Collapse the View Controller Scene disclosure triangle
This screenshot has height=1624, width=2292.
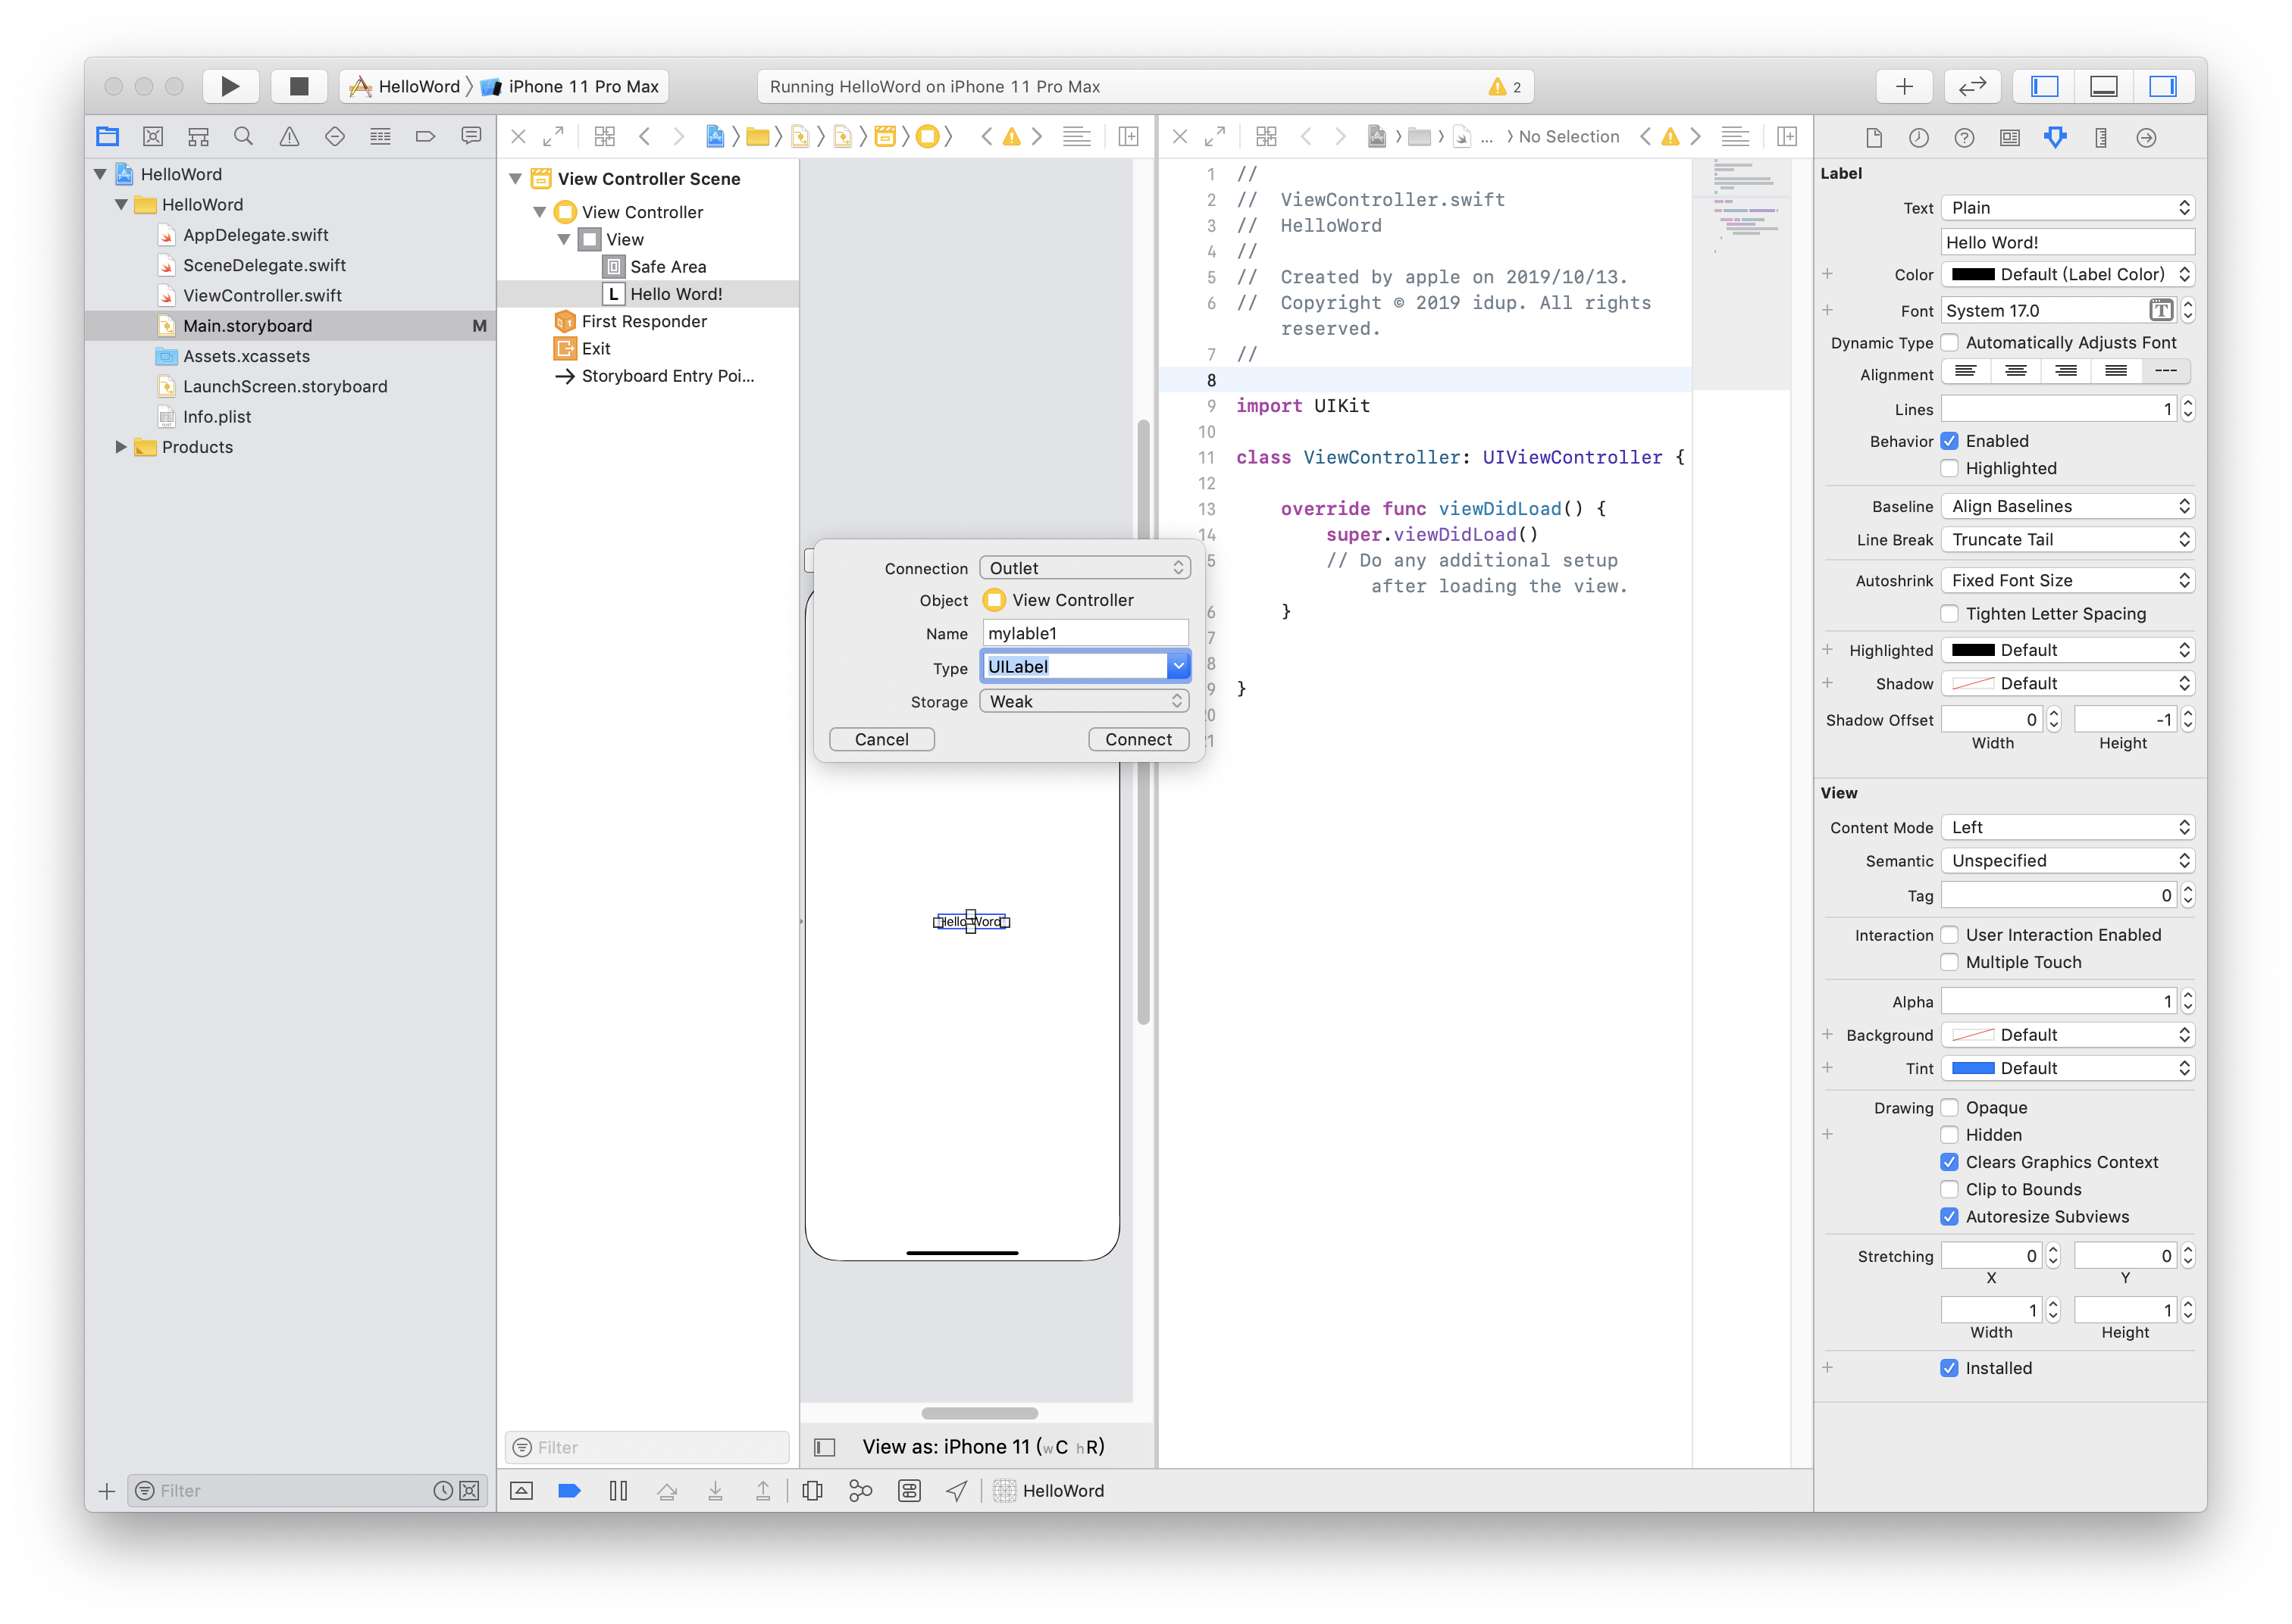515,179
